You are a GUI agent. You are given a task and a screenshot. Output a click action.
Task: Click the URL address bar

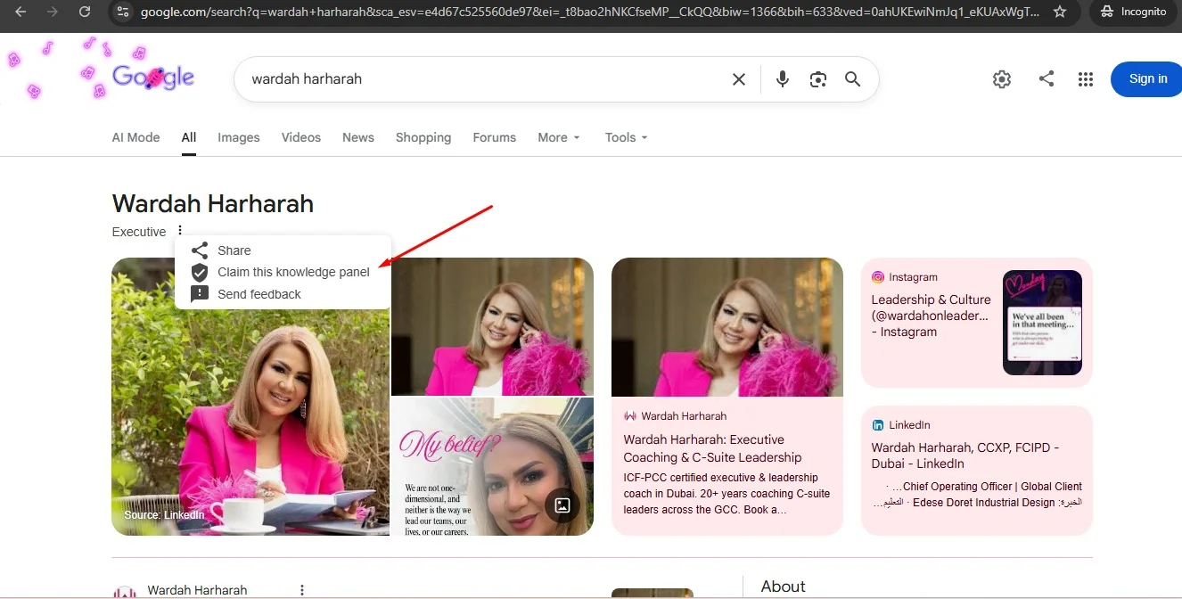[x=588, y=12]
